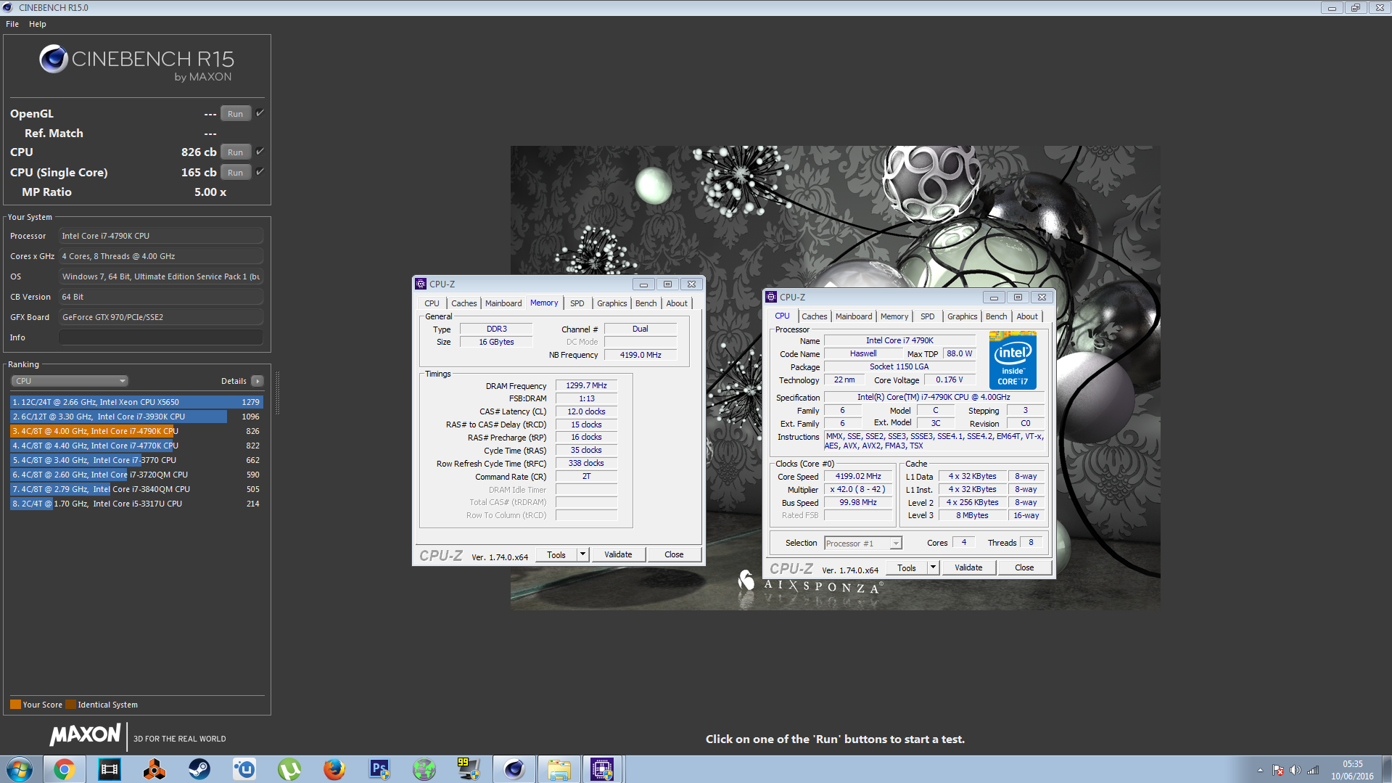Click the Intel Core i7 logo badge
This screenshot has height=783, width=1392.
[x=1013, y=360]
